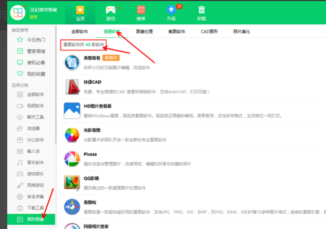Select the 看图软件 category tab
The width and height of the screenshot is (326, 229).
[112, 32]
